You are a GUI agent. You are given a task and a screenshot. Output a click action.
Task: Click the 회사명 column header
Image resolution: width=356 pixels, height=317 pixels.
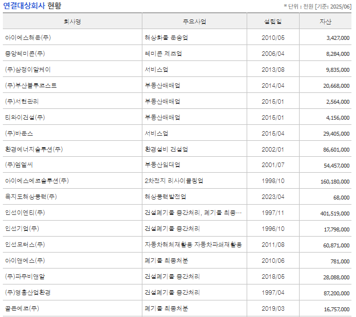point(72,22)
